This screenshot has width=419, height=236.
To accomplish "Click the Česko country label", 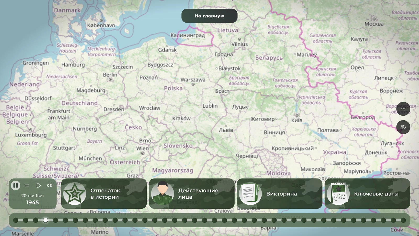I will pos(133,127).
